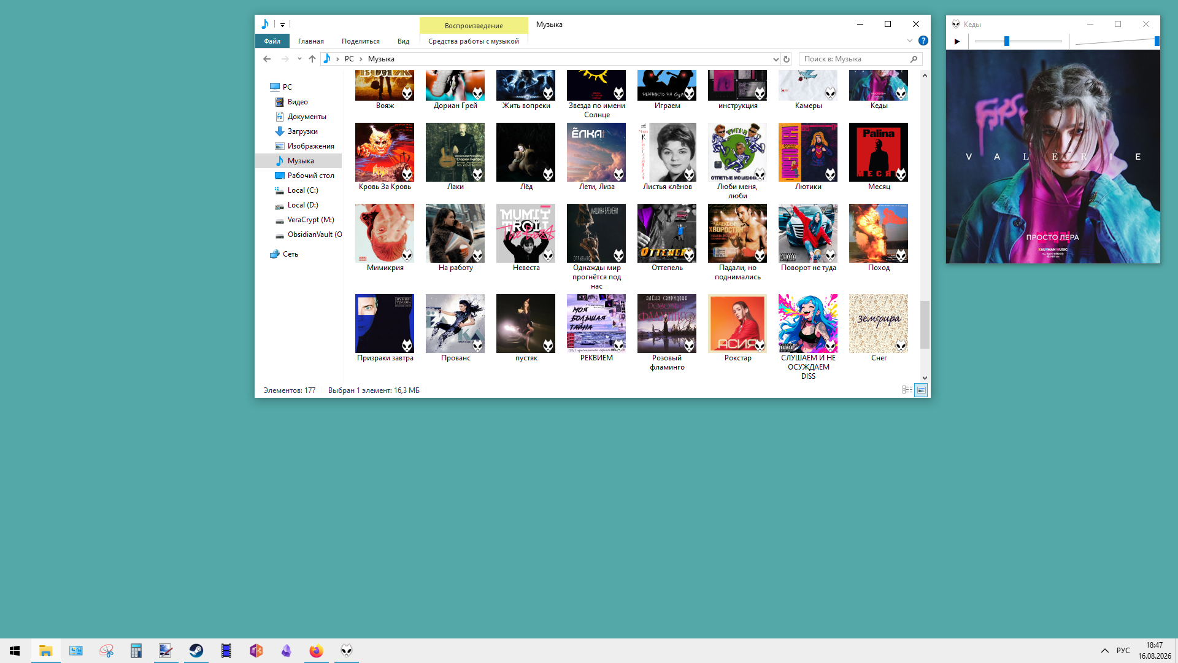1178x663 pixels.
Task: Select the 'Листья клёнов' track
Action: tap(667, 157)
